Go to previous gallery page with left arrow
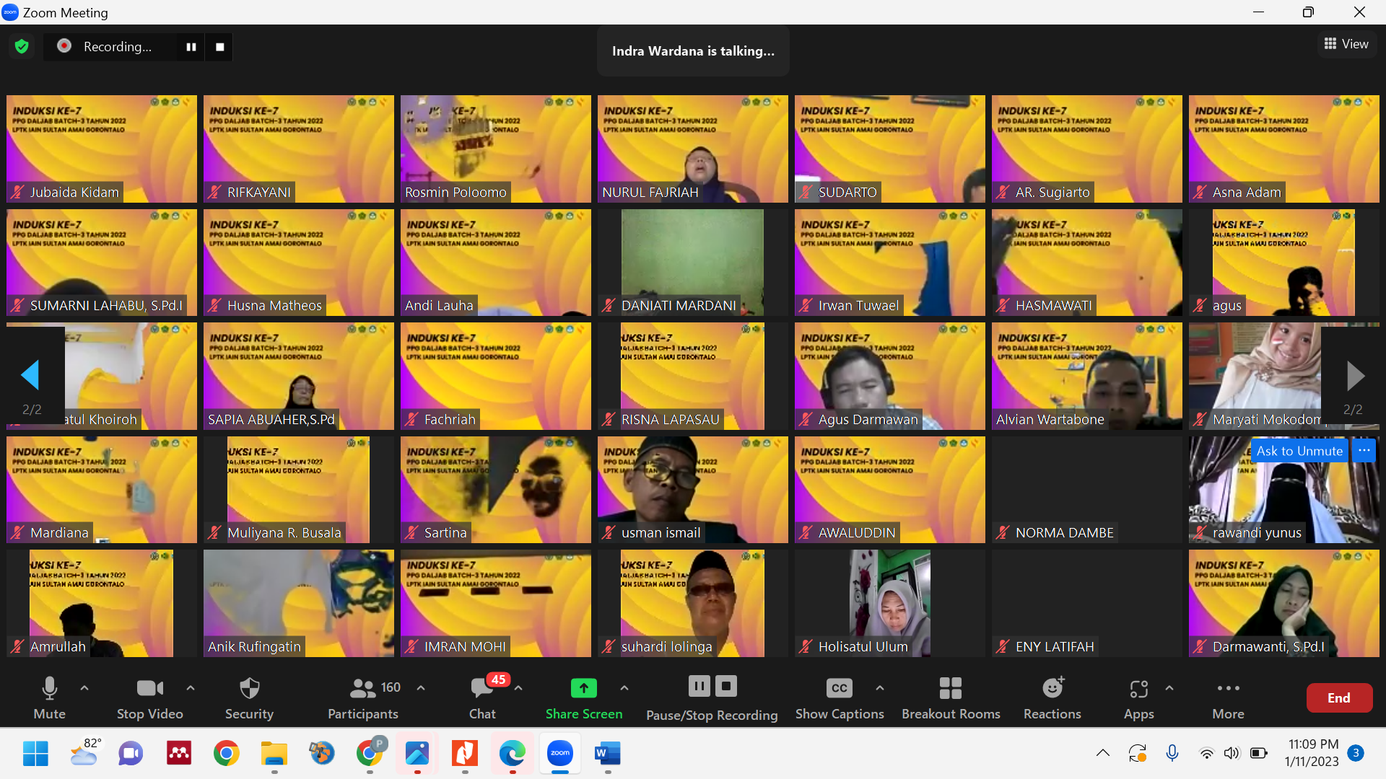 pyautogui.click(x=30, y=375)
